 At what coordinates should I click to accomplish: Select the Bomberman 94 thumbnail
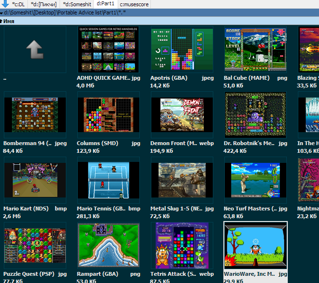[x=35, y=115]
